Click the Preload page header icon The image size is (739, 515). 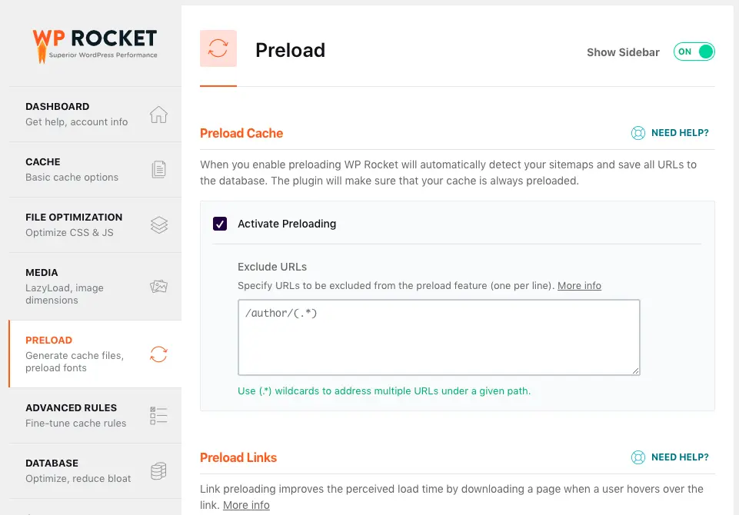218,48
